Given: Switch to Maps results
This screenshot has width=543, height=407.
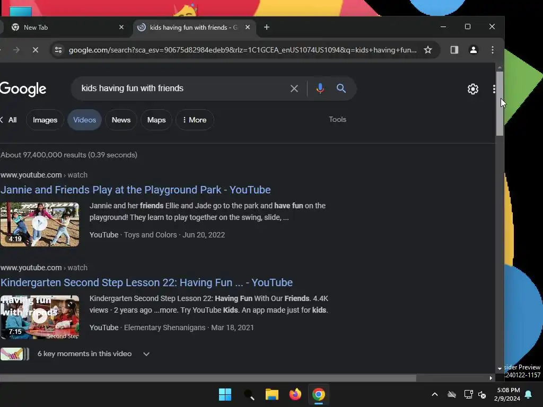Looking at the screenshot, I should pyautogui.click(x=156, y=120).
